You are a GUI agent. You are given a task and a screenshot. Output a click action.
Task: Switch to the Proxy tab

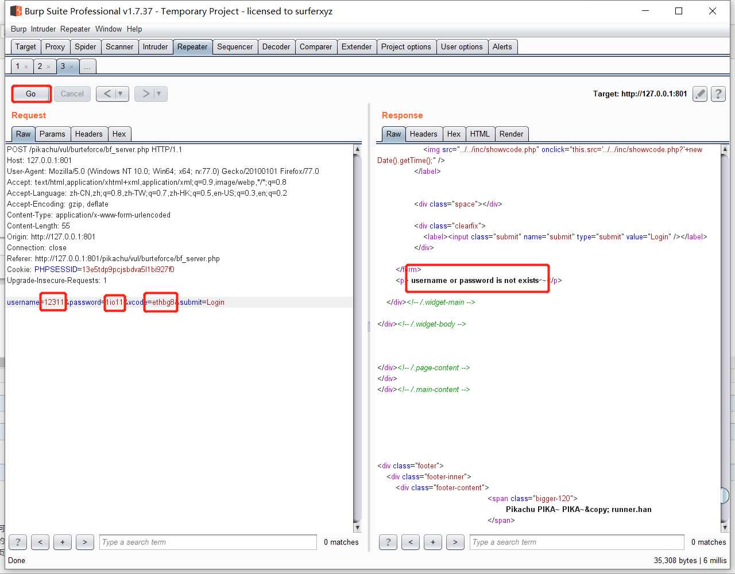click(x=55, y=46)
